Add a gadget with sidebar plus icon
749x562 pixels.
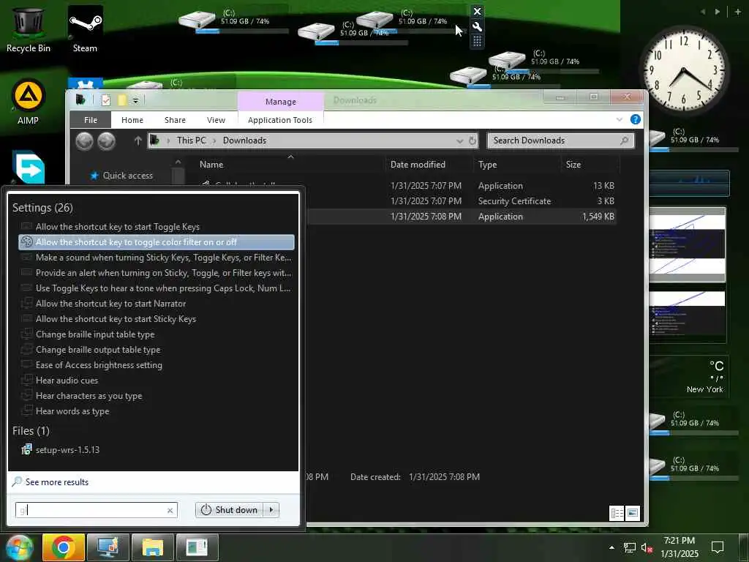738,12
